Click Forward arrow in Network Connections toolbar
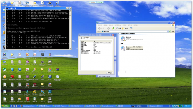The height and width of the screenshot is (109, 193). click(109, 28)
